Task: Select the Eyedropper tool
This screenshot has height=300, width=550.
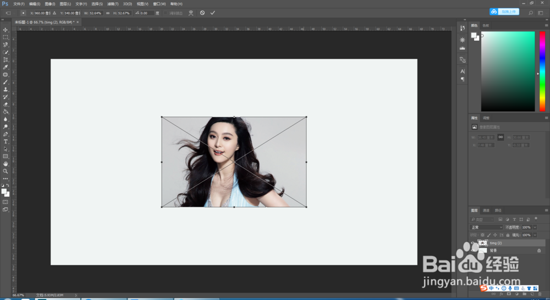Action: point(5,67)
